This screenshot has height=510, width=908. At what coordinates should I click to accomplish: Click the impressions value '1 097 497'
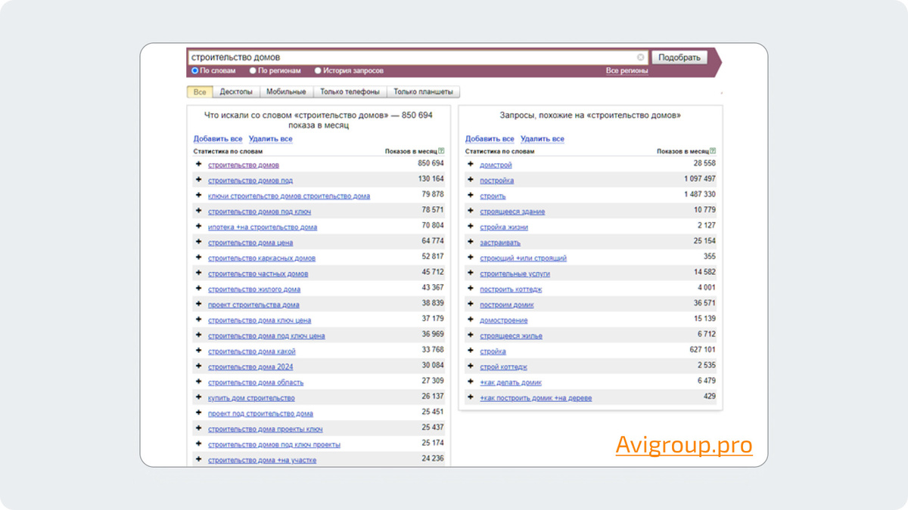click(699, 179)
